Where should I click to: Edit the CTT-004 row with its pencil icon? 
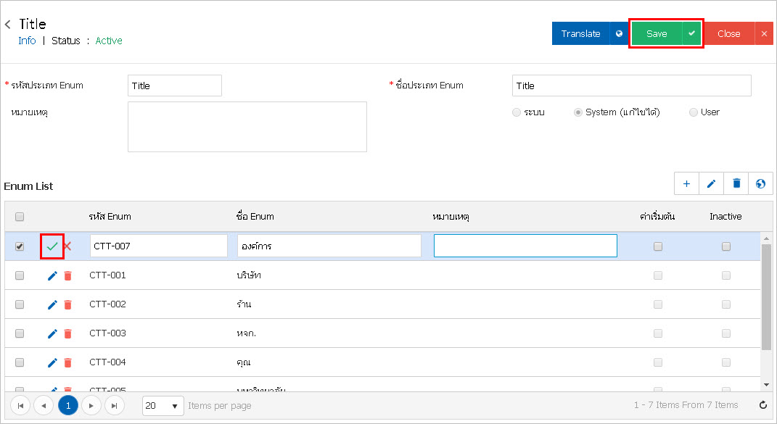[x=52, y=362]
